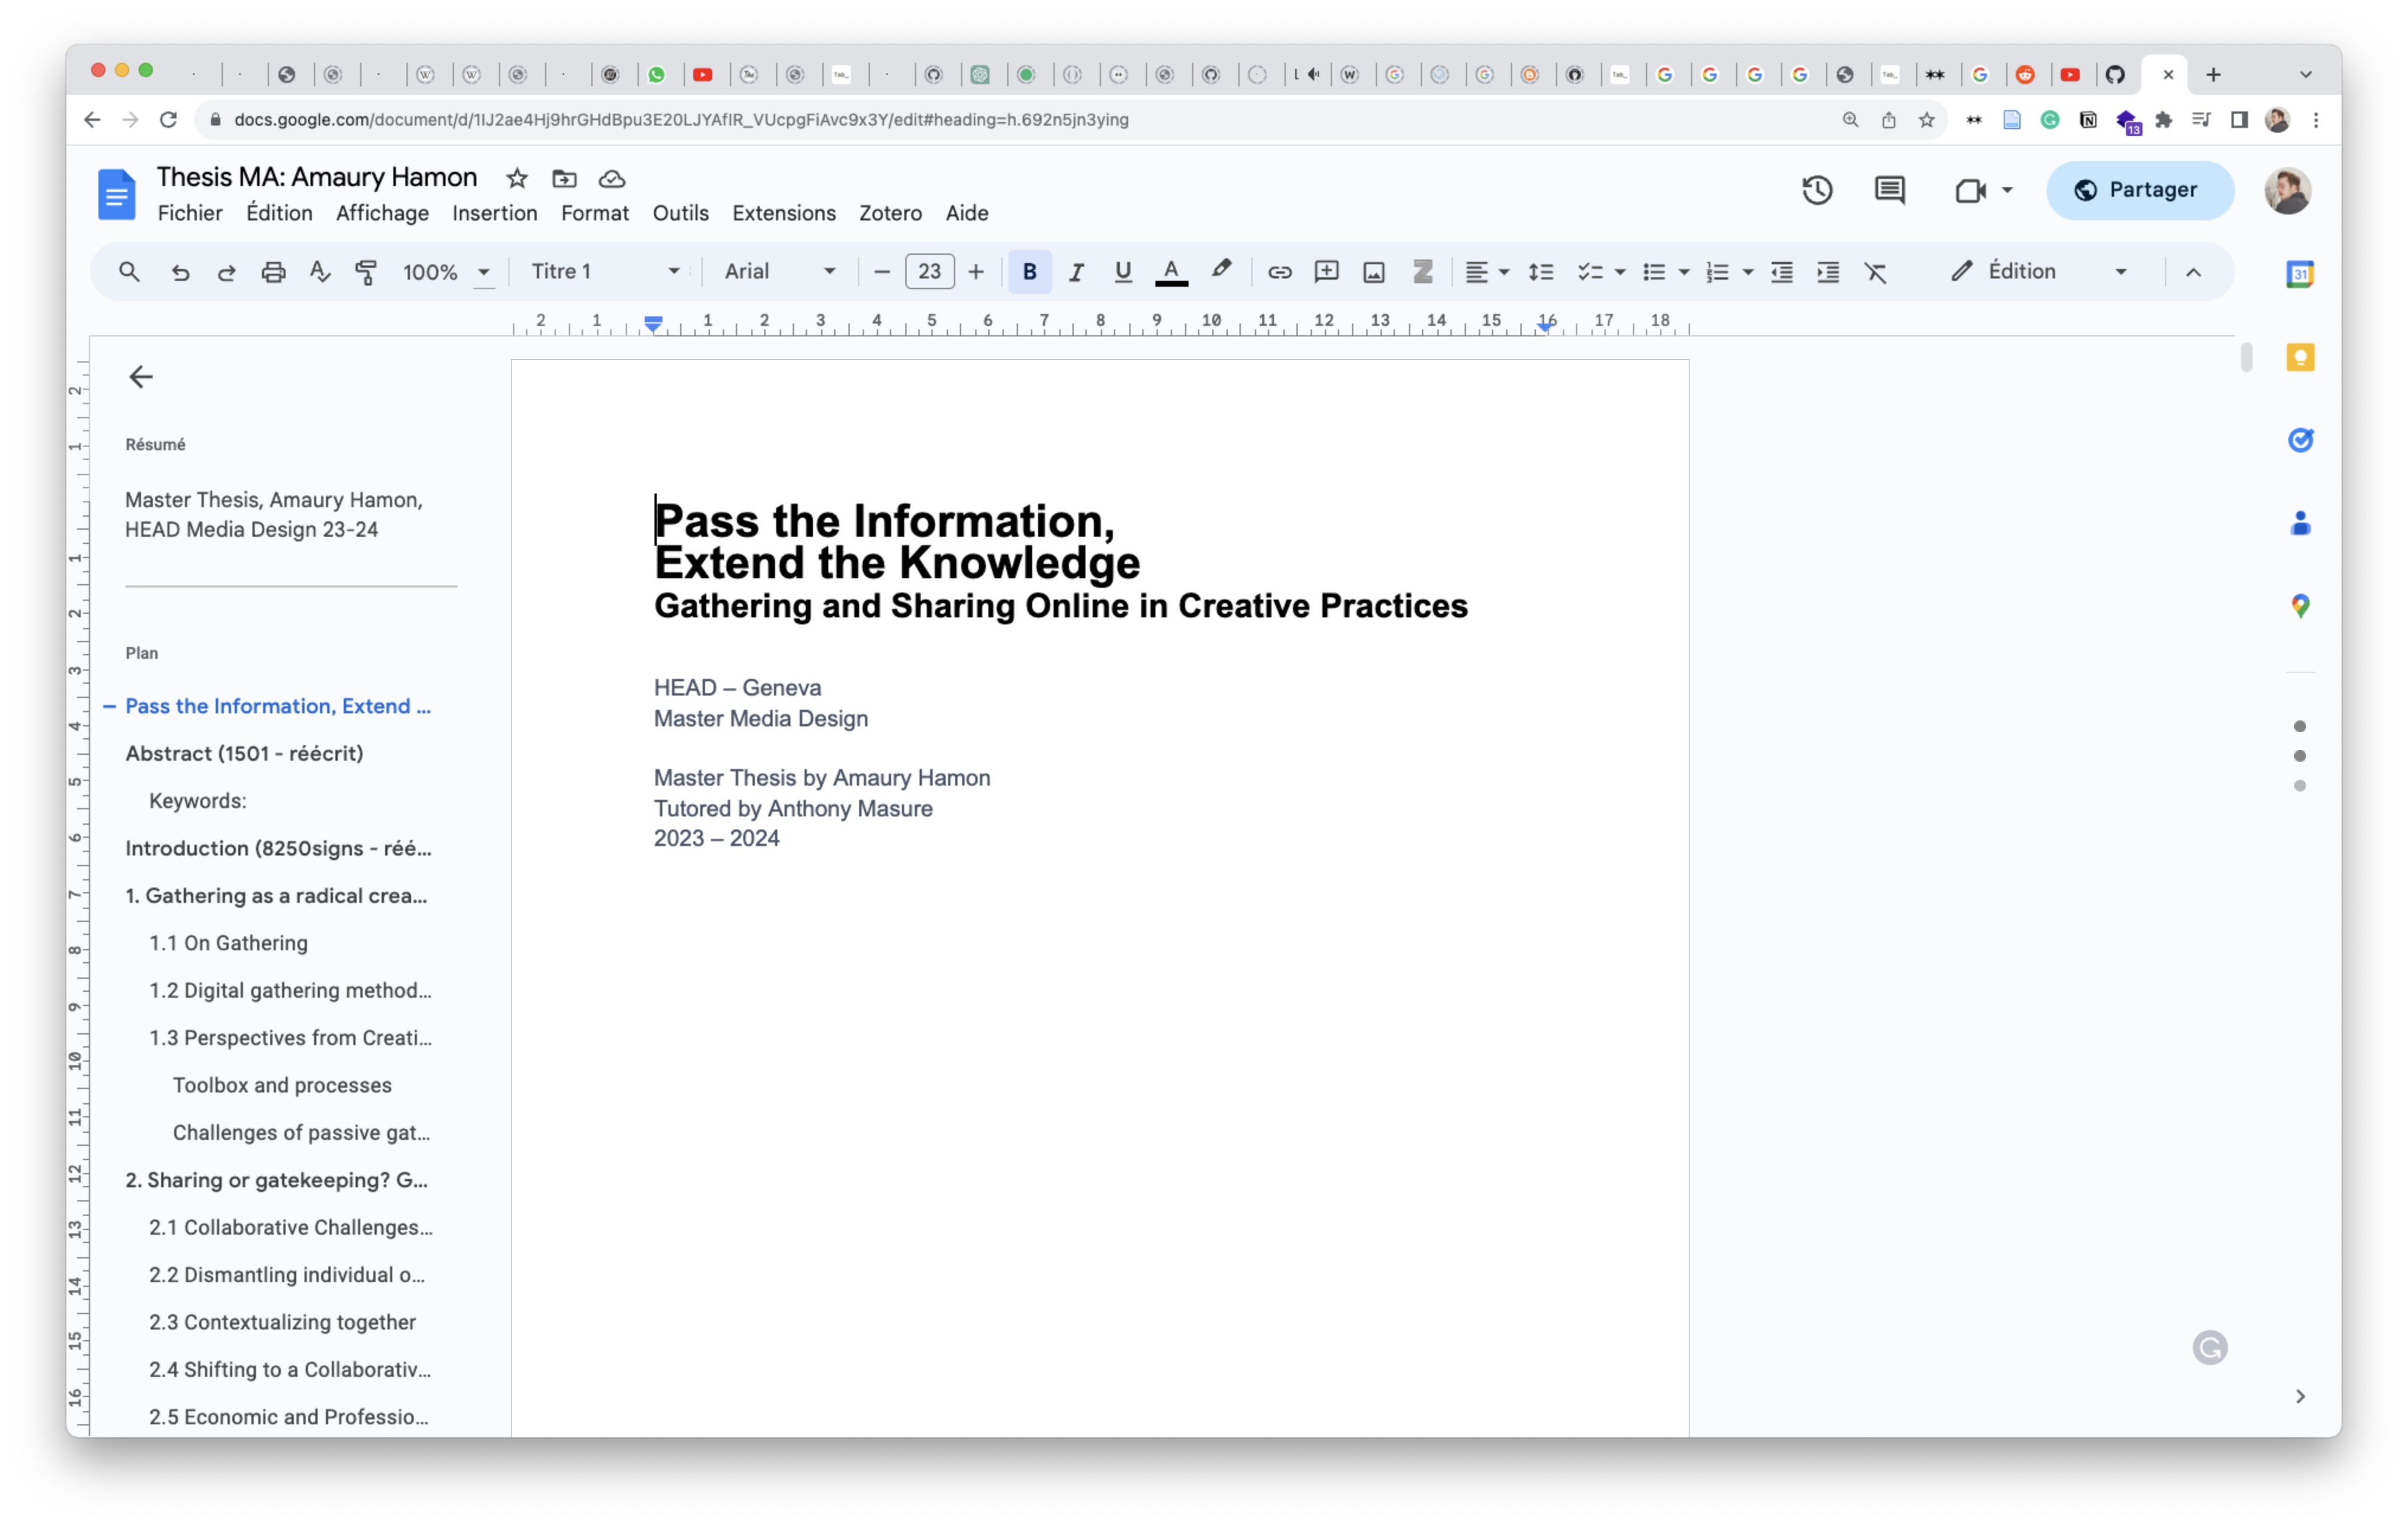Image resolution: width=2408 pixels, height=1525 pixels.
Task: Go to 1.1 On Gathering heading
Action: (228, 943)
